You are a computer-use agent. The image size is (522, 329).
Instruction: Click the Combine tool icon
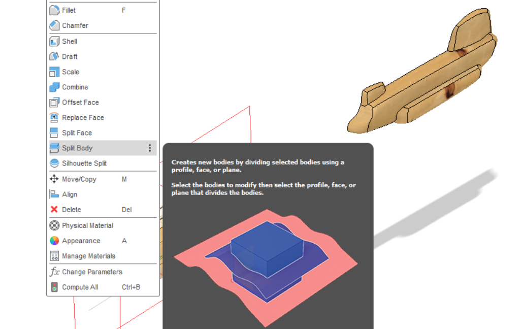pyautogui.click(x=54, y=87)
